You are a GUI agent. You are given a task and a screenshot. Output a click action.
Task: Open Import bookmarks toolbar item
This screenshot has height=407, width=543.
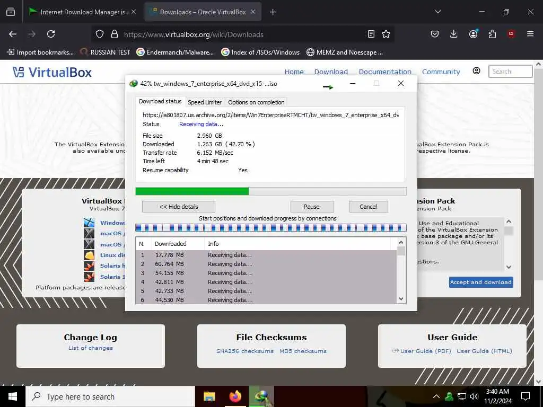40,52
